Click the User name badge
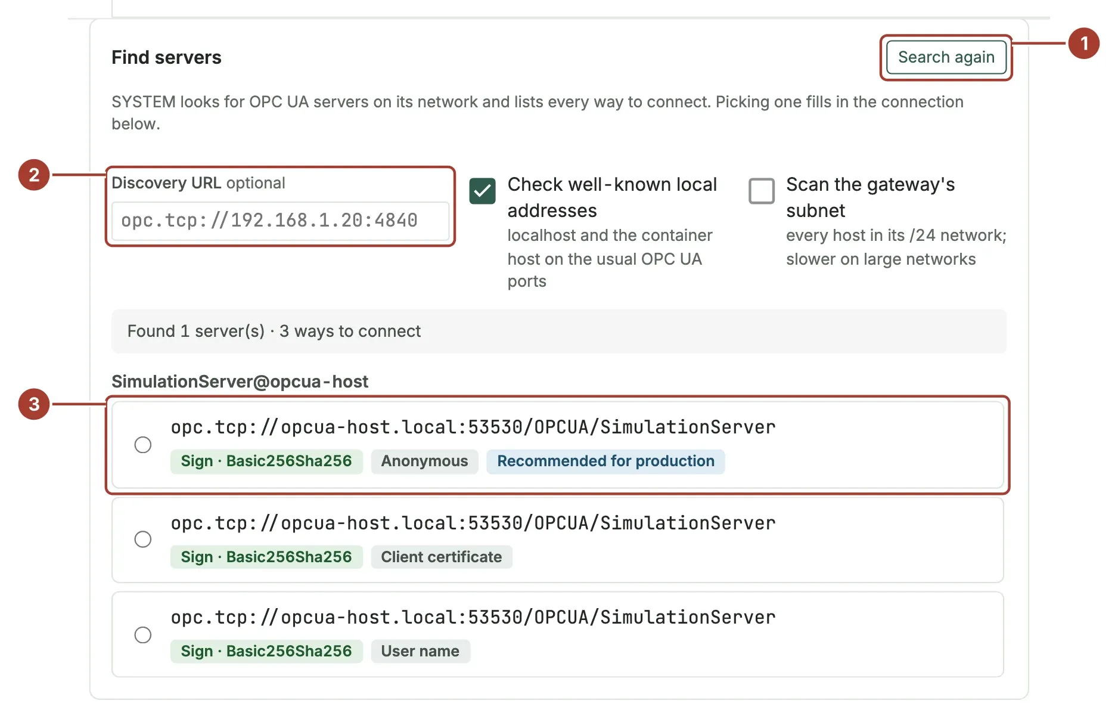Viewport: 1118px width, 719px height. [420, 651]
